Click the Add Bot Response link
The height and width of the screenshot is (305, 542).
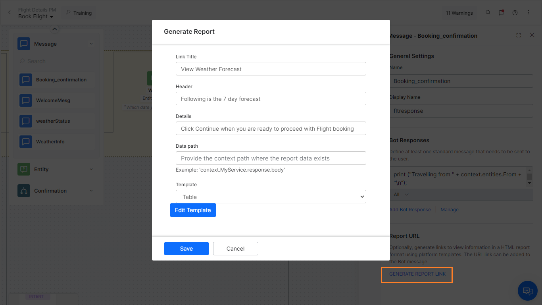[x=410, y=209]
